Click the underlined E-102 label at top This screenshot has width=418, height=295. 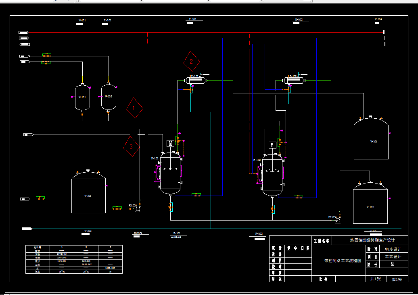click(299, 19)
